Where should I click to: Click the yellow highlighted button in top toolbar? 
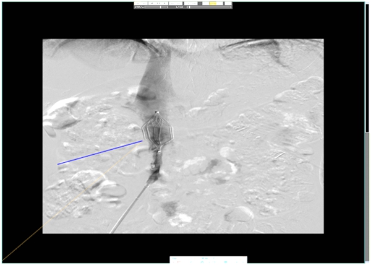[213, 3]
